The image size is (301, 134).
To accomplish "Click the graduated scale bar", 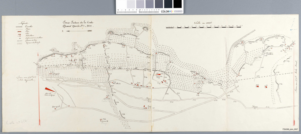I will 204,28.
